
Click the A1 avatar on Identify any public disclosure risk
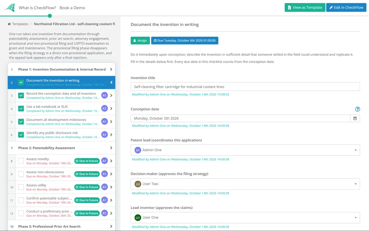point(104,135)
